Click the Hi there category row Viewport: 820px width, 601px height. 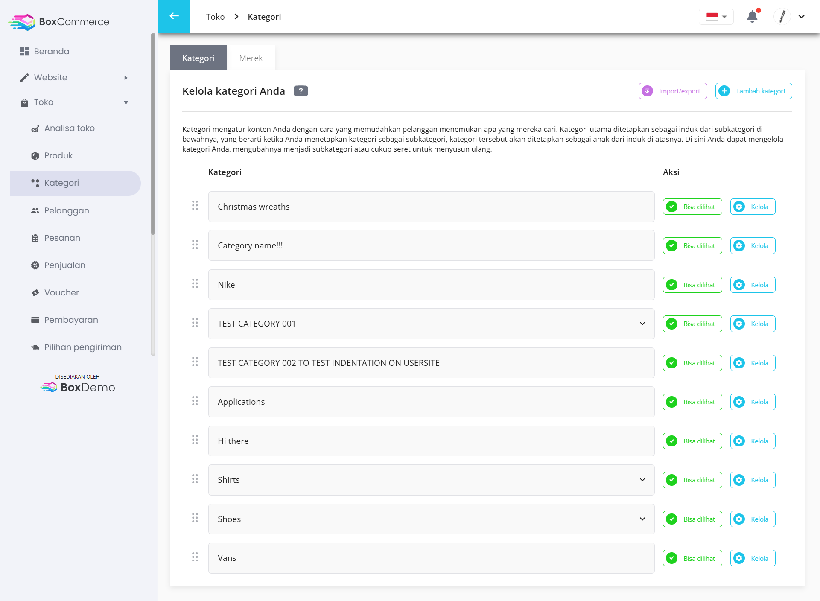click(431, 441)
